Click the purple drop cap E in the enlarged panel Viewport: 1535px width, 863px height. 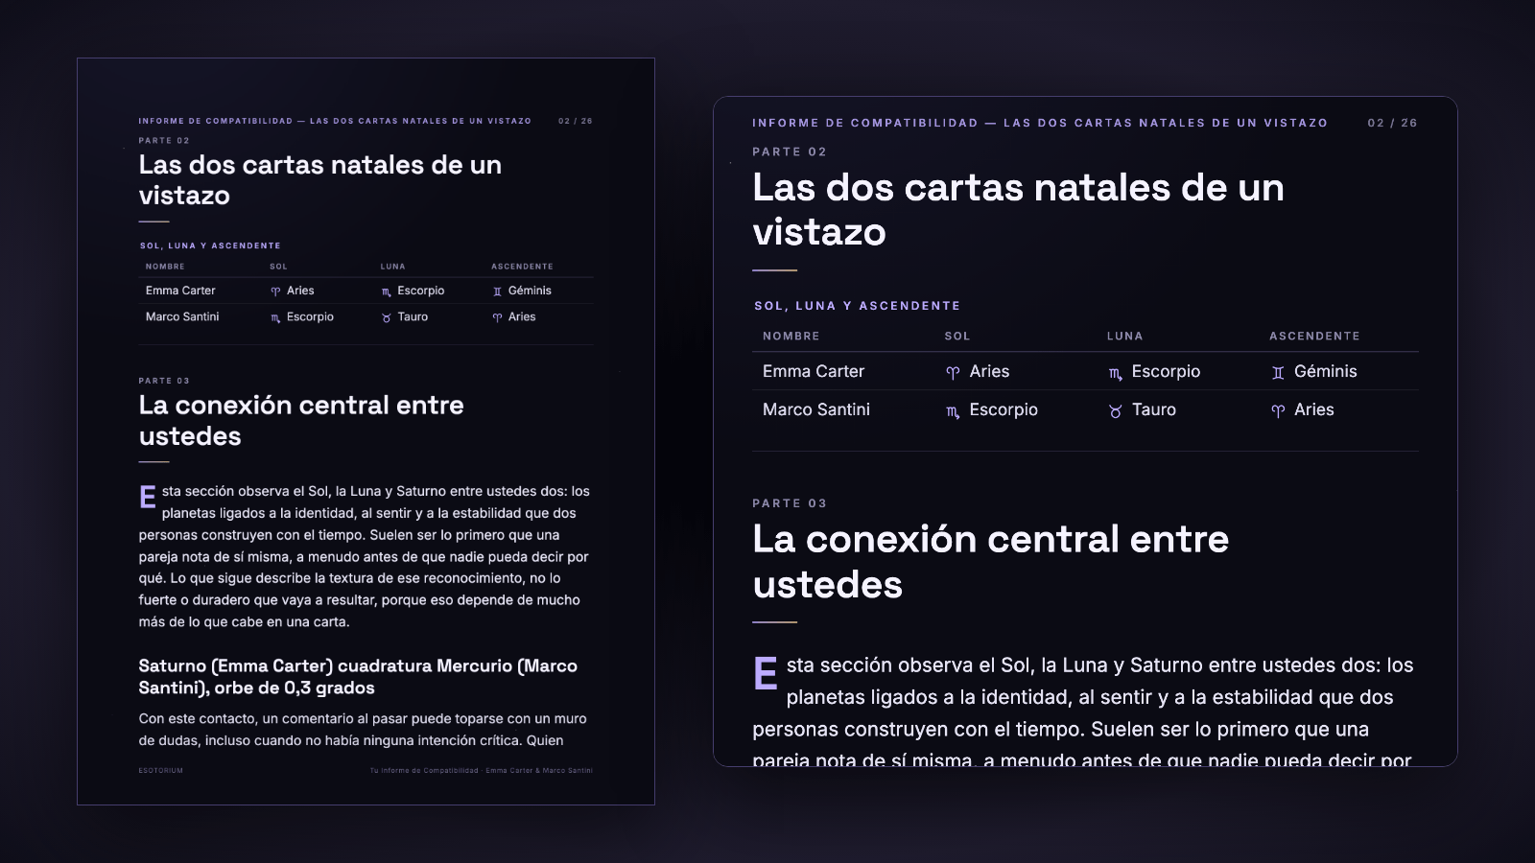point(766,673)
